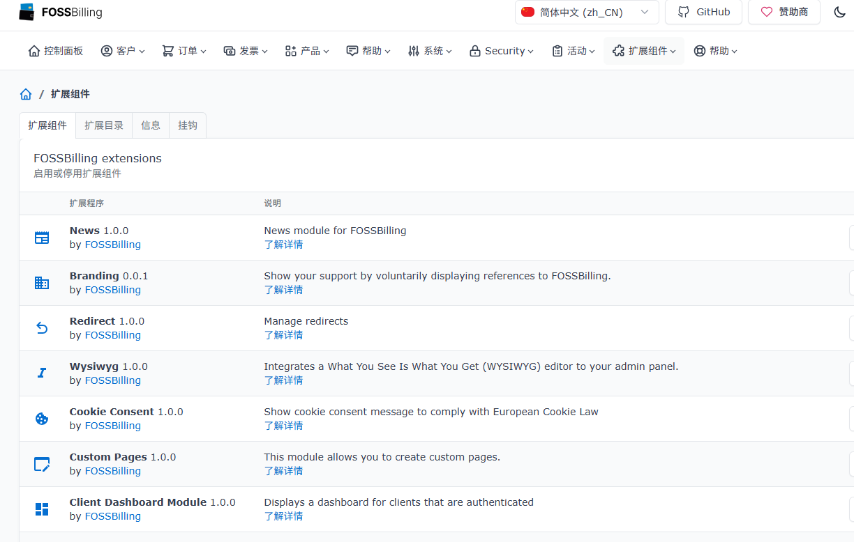The height and width of the screenshot is (542, 854).
Task: Switch to the 挂钩 tab
Action: pos(188,125)
